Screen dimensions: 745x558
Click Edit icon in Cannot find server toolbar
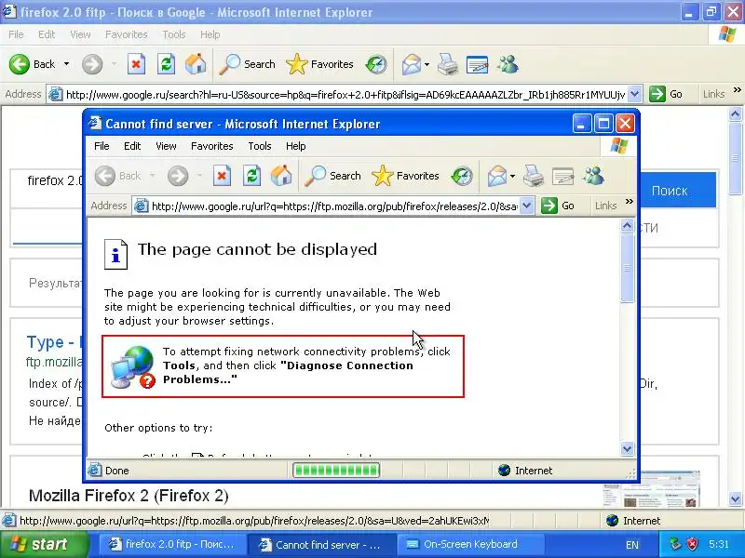click(x=563, y=176)
